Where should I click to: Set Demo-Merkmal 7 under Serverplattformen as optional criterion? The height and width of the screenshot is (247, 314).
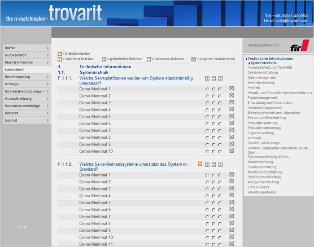(220, 131)
